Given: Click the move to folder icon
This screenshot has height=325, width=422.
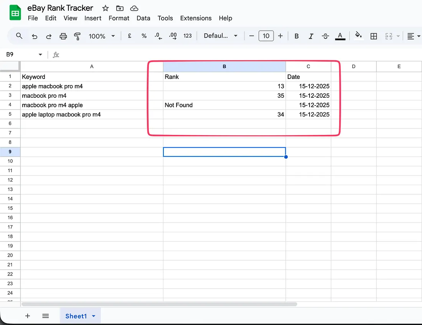Looking at the screenshot, I should (x=120, y=8).
